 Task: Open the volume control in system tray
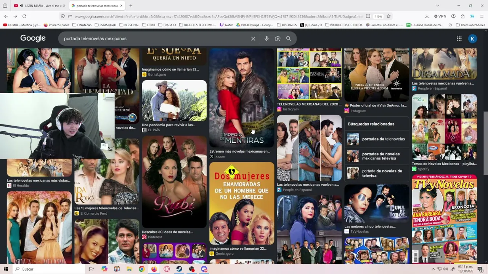tap(446, 269)
